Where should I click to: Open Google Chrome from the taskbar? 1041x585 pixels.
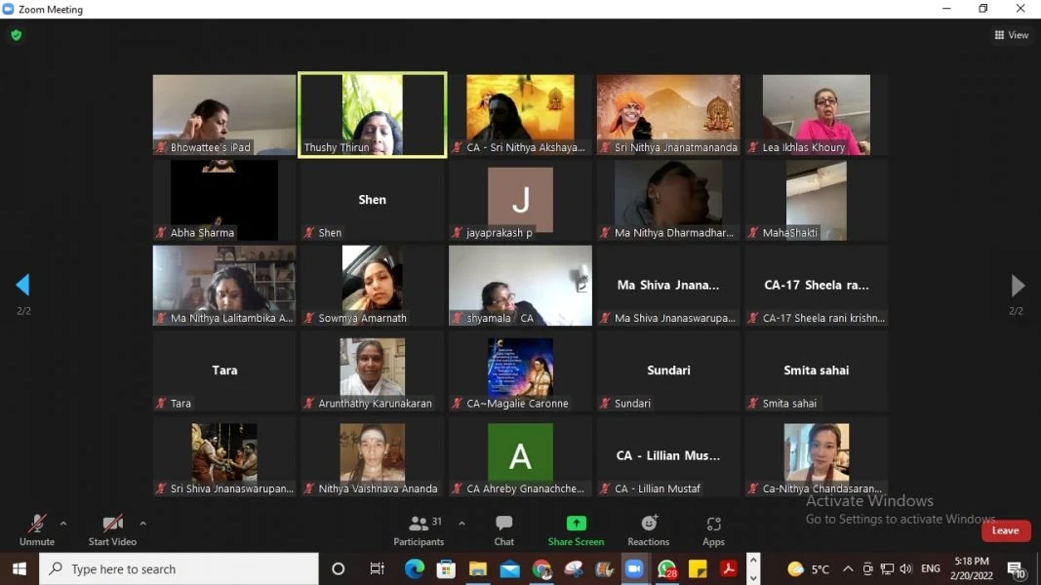pyautogui.click(x=541, y=569)
